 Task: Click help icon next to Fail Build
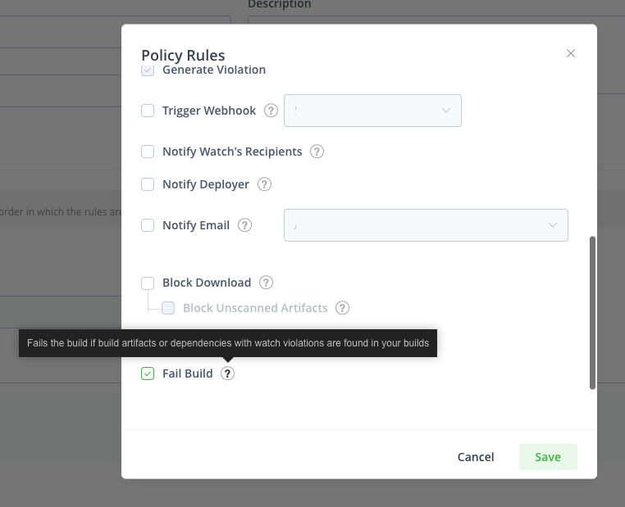[228, 373]
